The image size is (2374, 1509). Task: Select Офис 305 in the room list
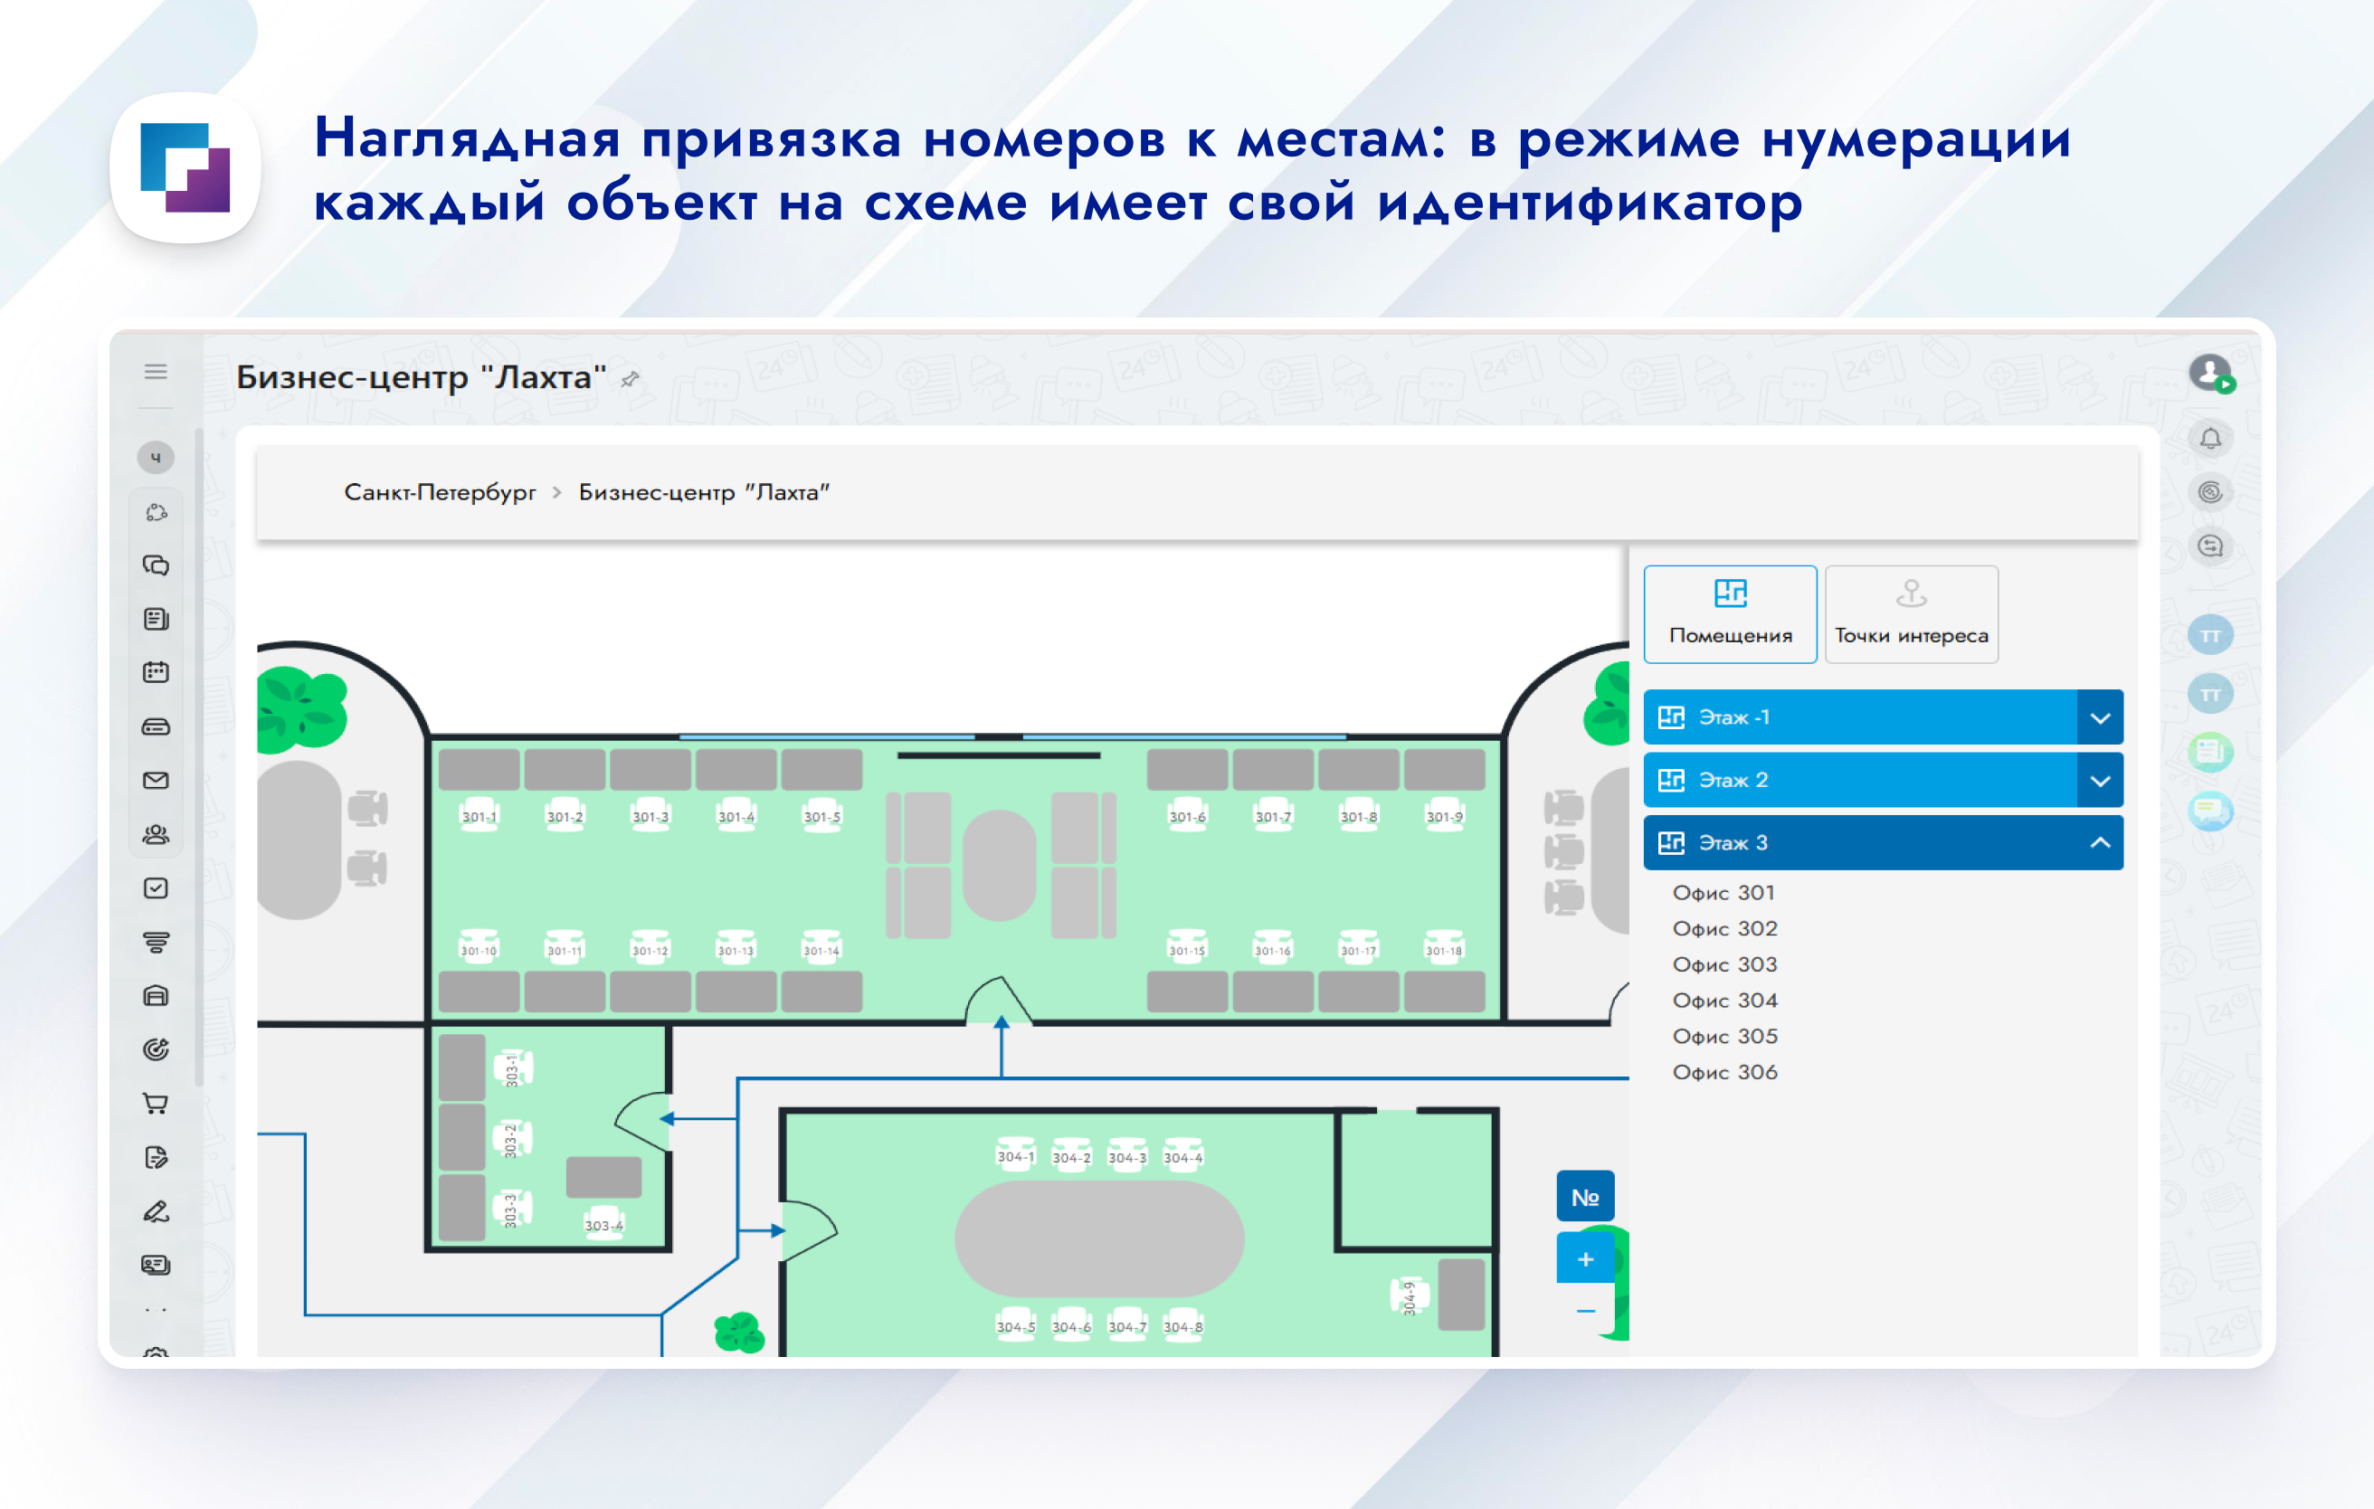point(1725,1036)
